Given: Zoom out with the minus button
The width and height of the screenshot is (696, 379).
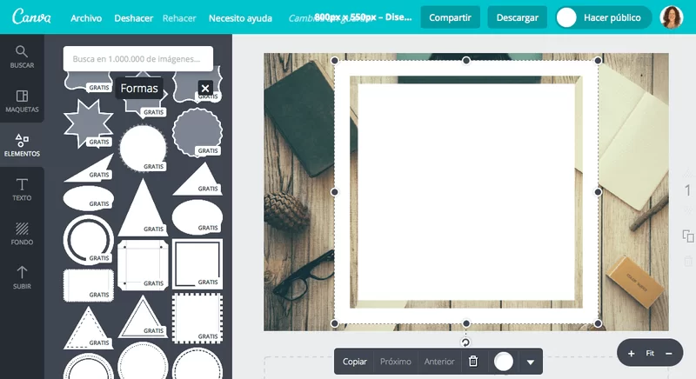Looking at the screenshot, I should coord(668,353).
